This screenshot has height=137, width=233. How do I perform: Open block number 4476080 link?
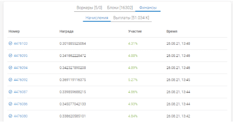pyautogui.click(x=21, y=116)
